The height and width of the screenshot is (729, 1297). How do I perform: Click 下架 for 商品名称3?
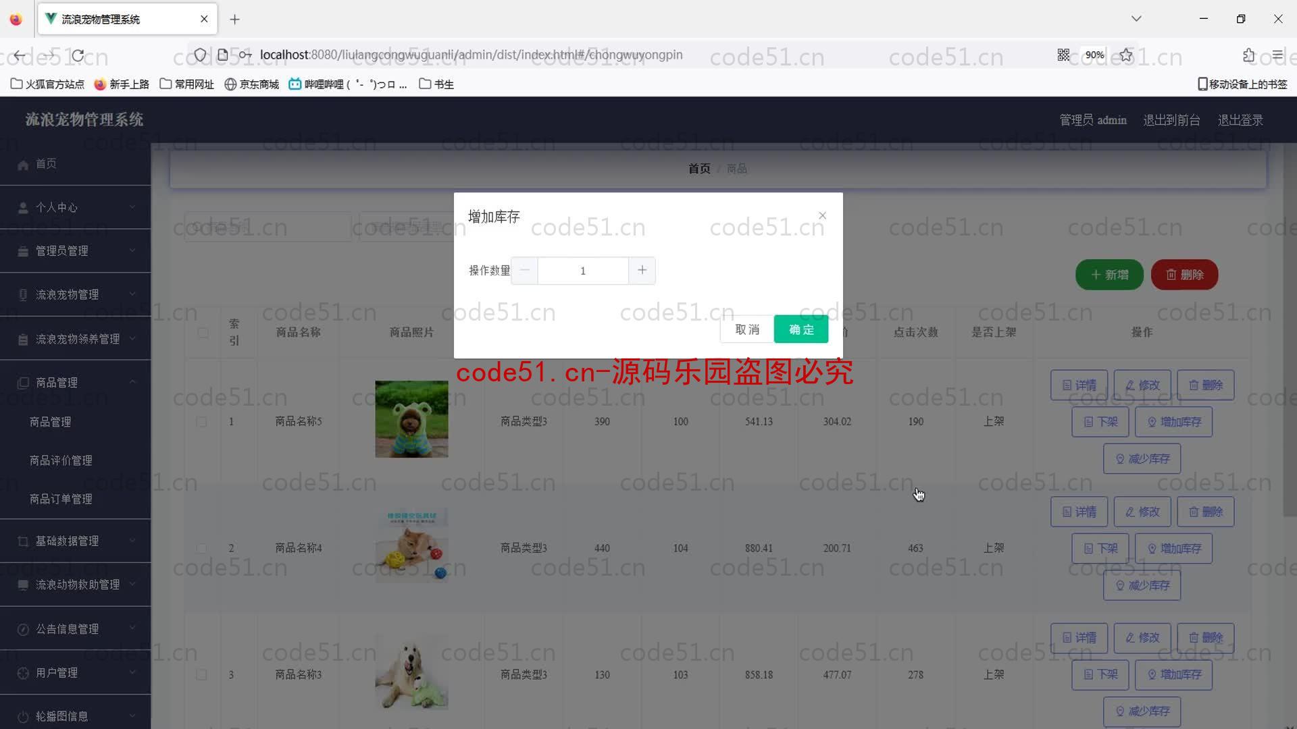click(x=1100, y=675)
